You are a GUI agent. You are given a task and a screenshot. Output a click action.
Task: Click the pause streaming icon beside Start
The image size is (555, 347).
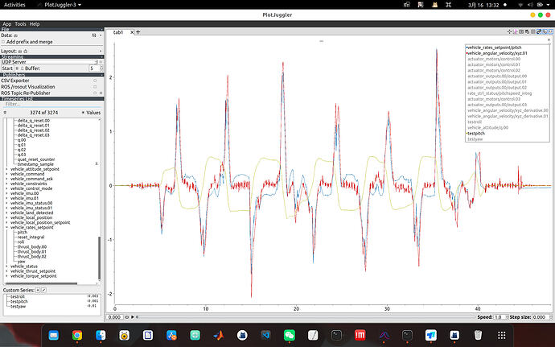coord(17,68)
